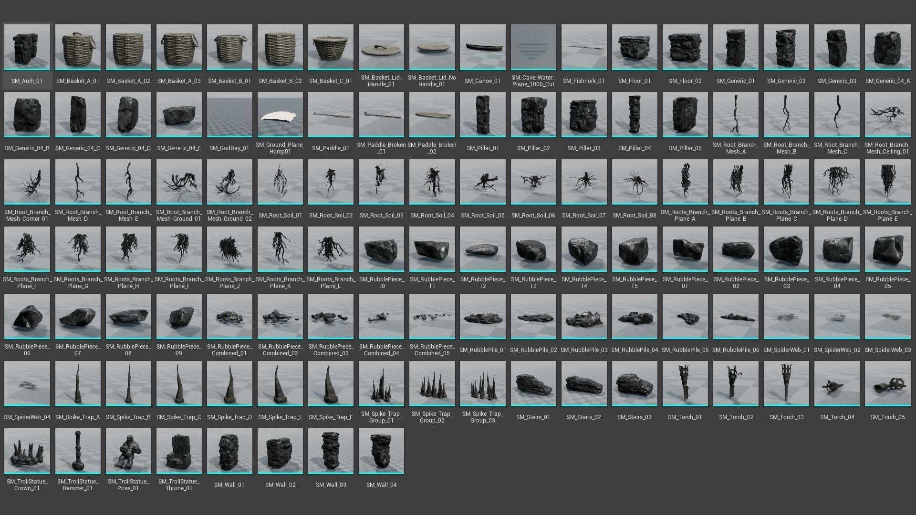Pick the SM_Torch_04 asset

coord(836,383)
